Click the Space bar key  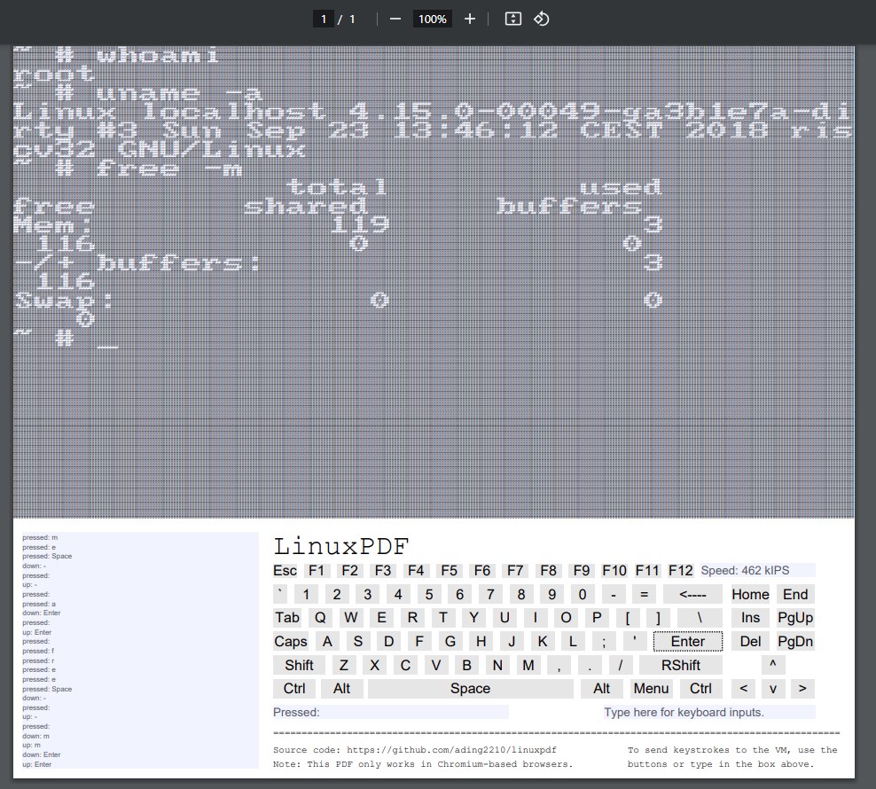point(471,689)
